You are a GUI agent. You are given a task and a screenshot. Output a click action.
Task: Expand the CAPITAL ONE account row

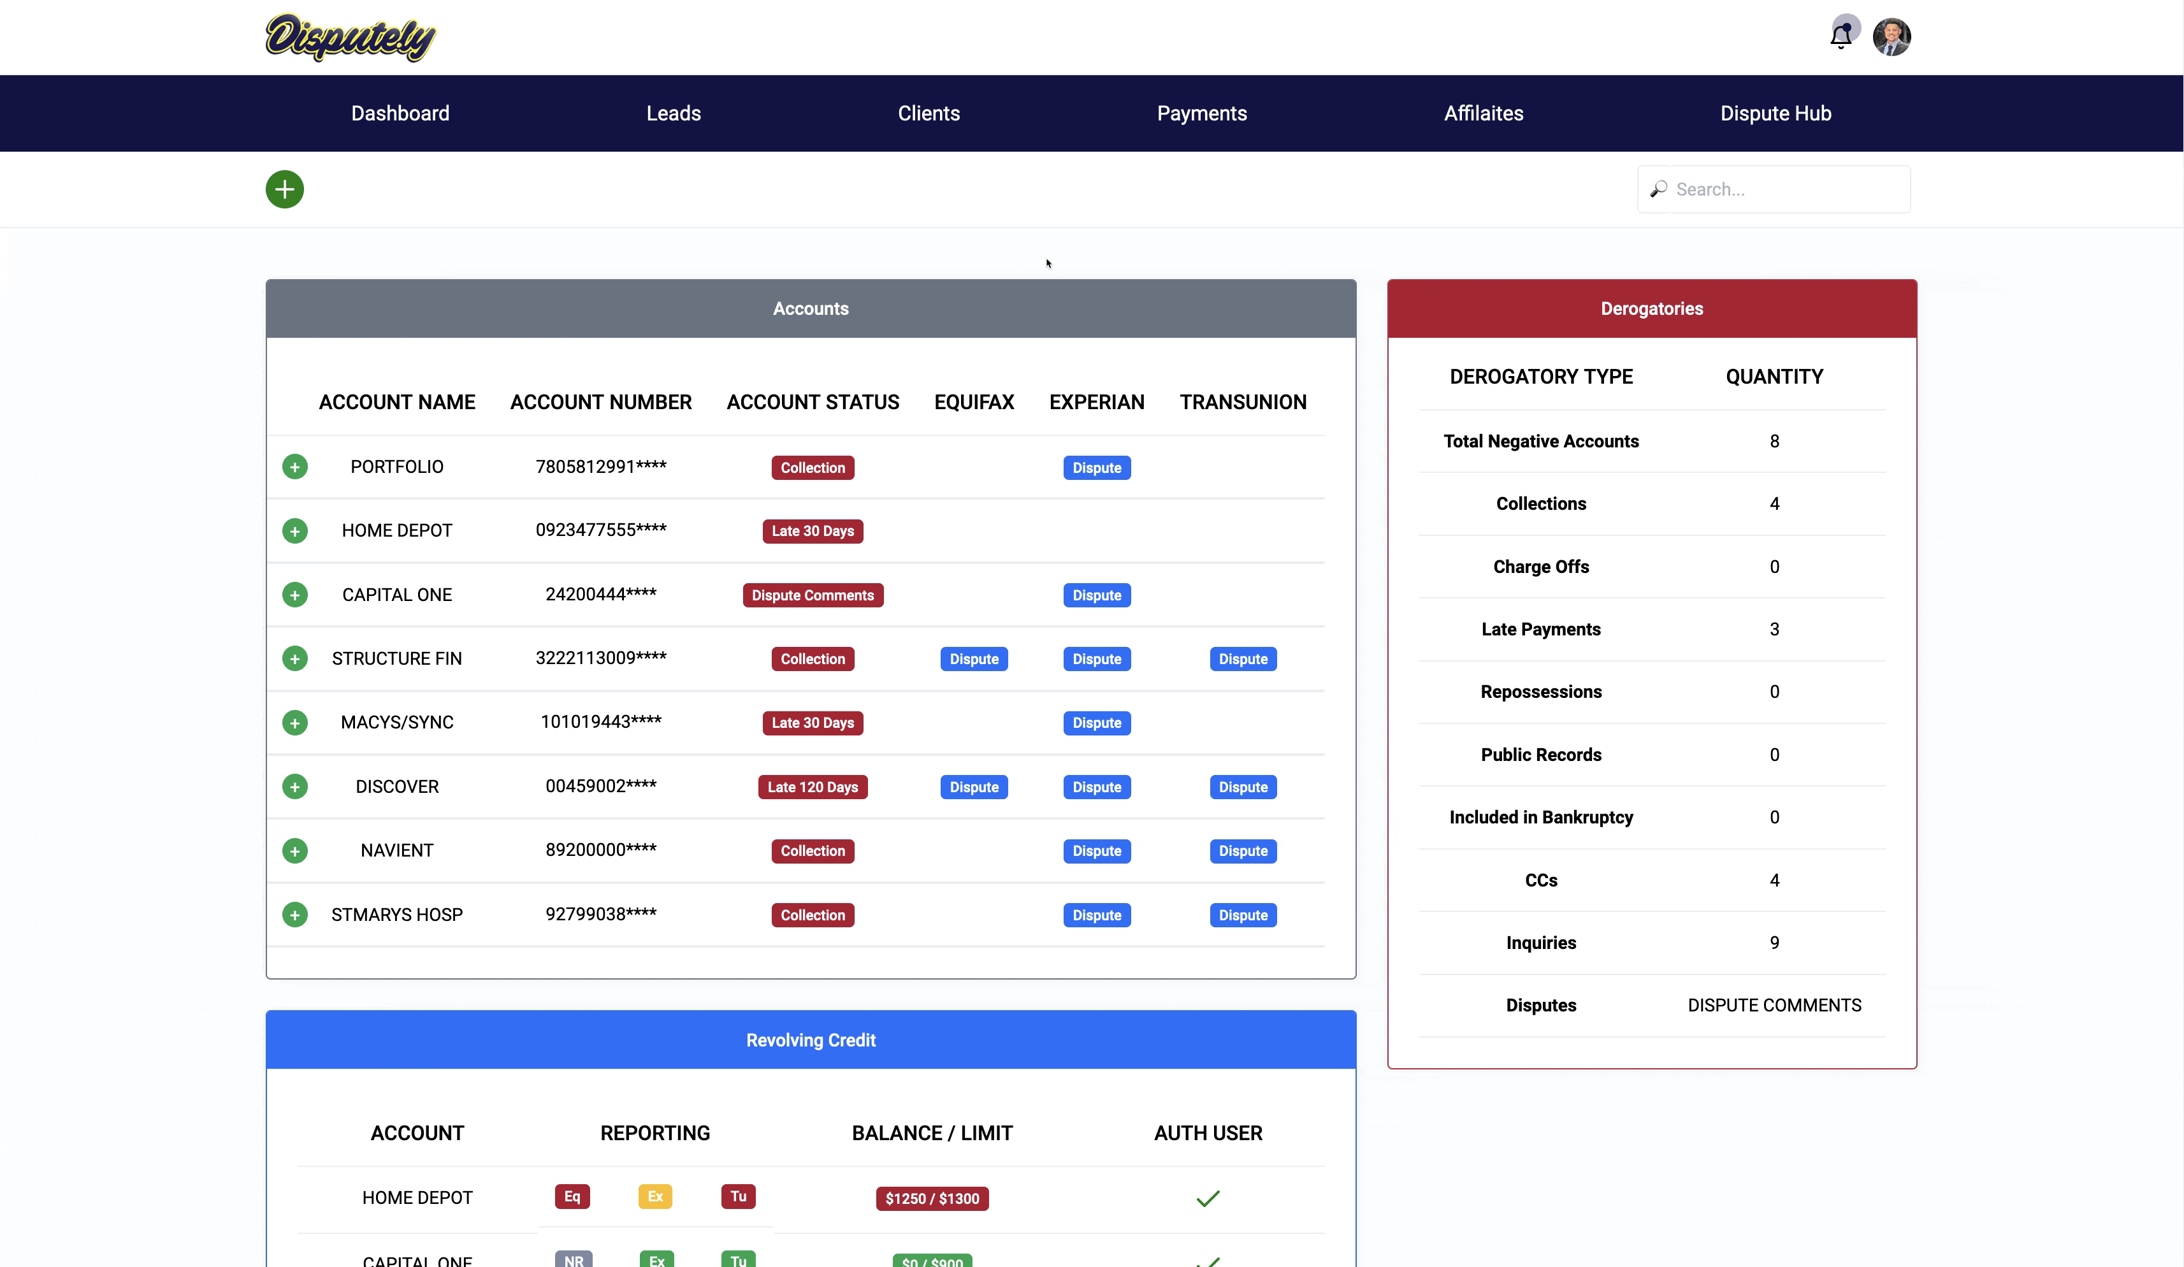294,595
